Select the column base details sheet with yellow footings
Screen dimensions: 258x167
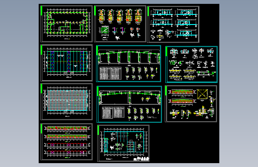[x=120, y=24]
